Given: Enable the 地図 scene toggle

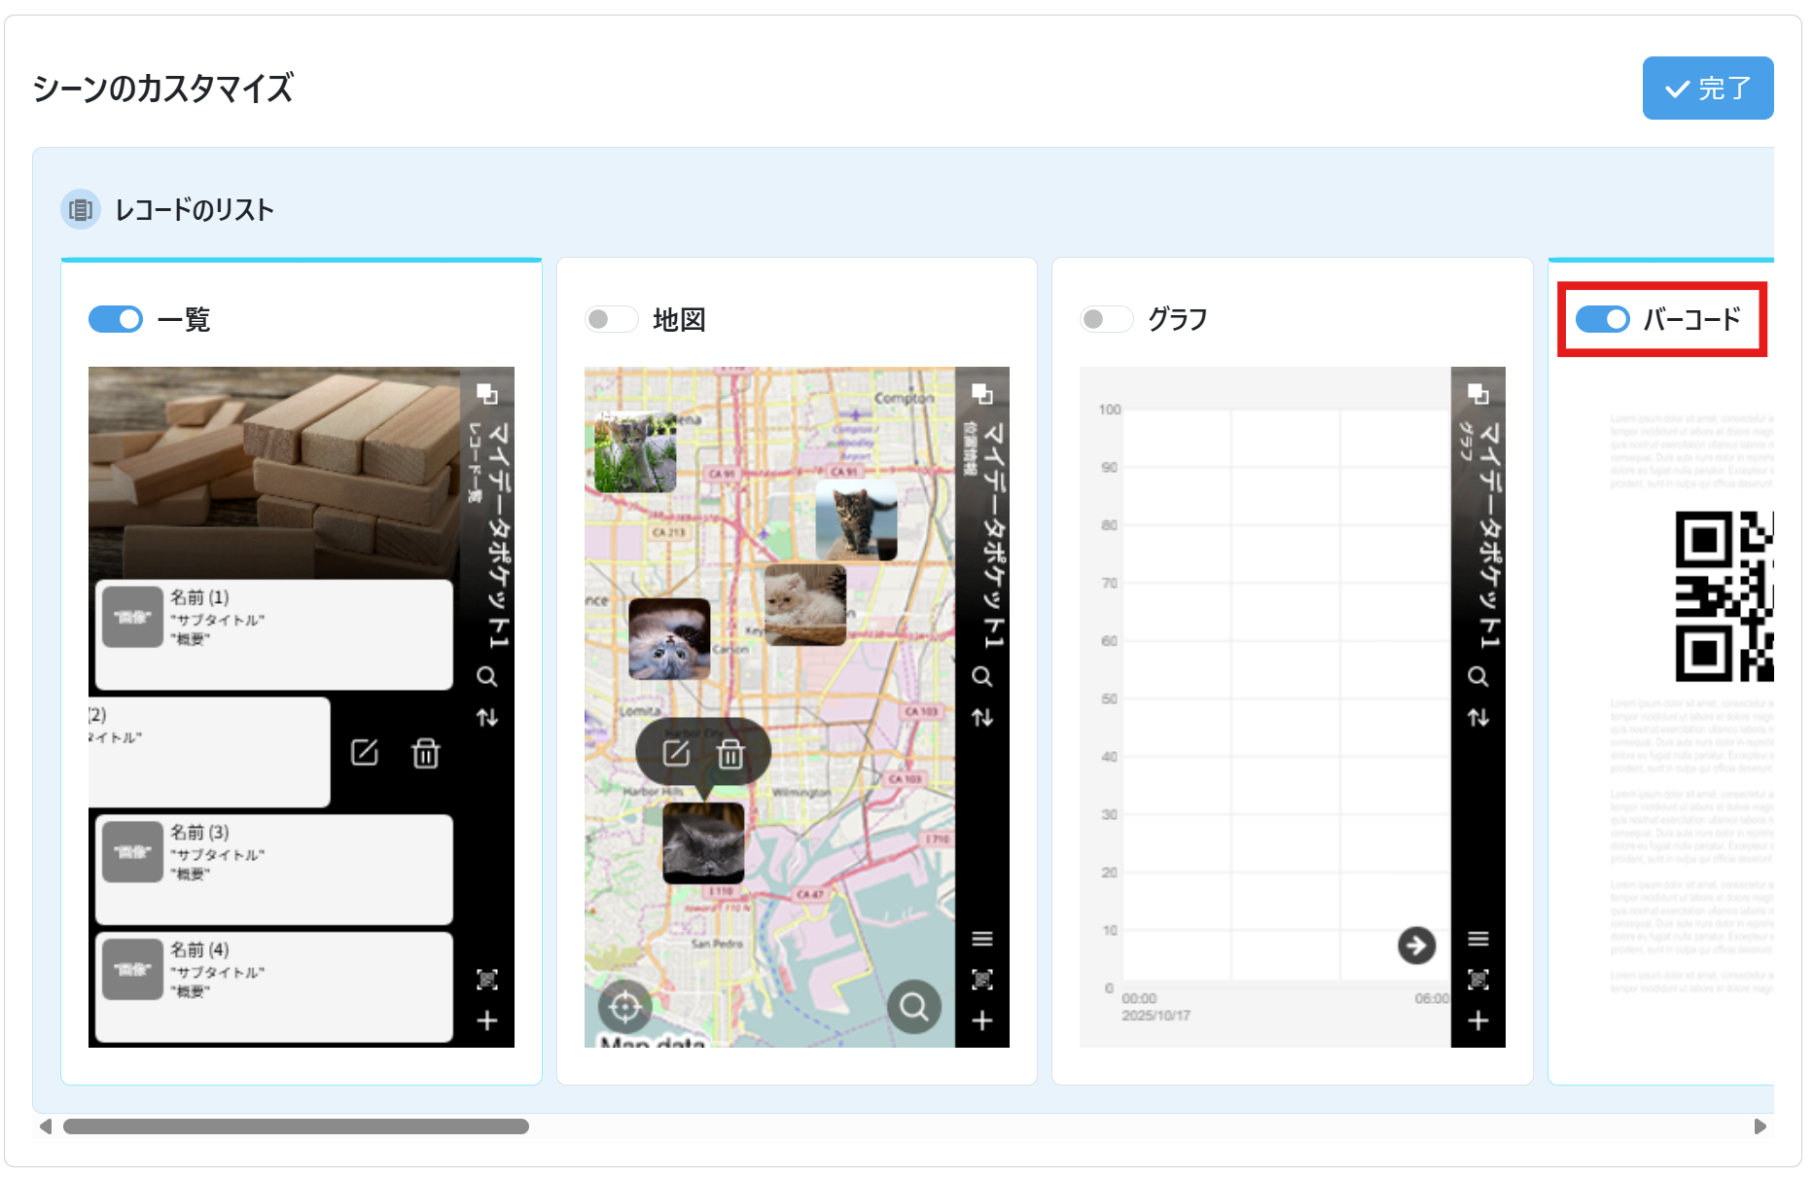Looking at the screenshot, I should coord(610,319).
